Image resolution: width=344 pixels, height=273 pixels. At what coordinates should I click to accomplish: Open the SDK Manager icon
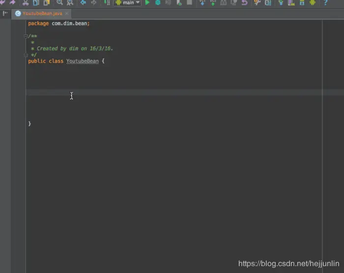coord(302,2)
